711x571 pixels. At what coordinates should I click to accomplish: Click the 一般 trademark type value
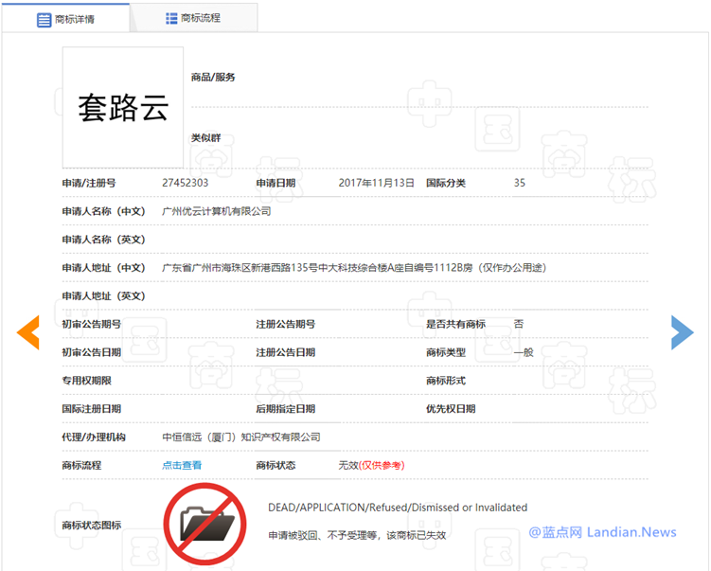(524, 352)
